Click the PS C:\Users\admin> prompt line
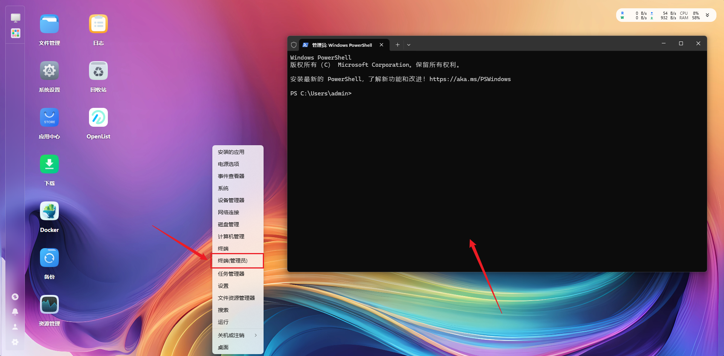 [321, 94]
